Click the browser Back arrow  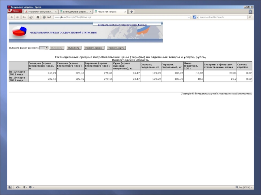[x=12, y=17]
